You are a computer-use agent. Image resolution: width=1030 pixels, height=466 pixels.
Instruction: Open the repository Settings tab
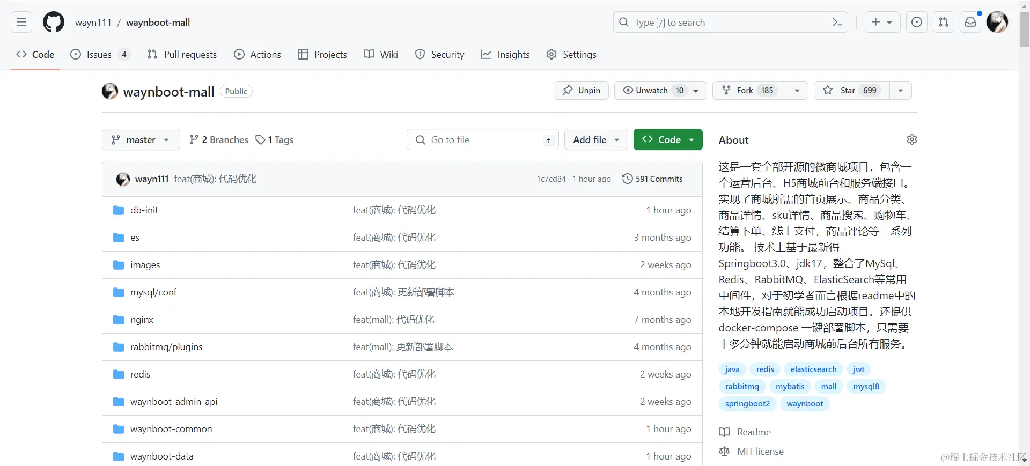click(571, 54)
